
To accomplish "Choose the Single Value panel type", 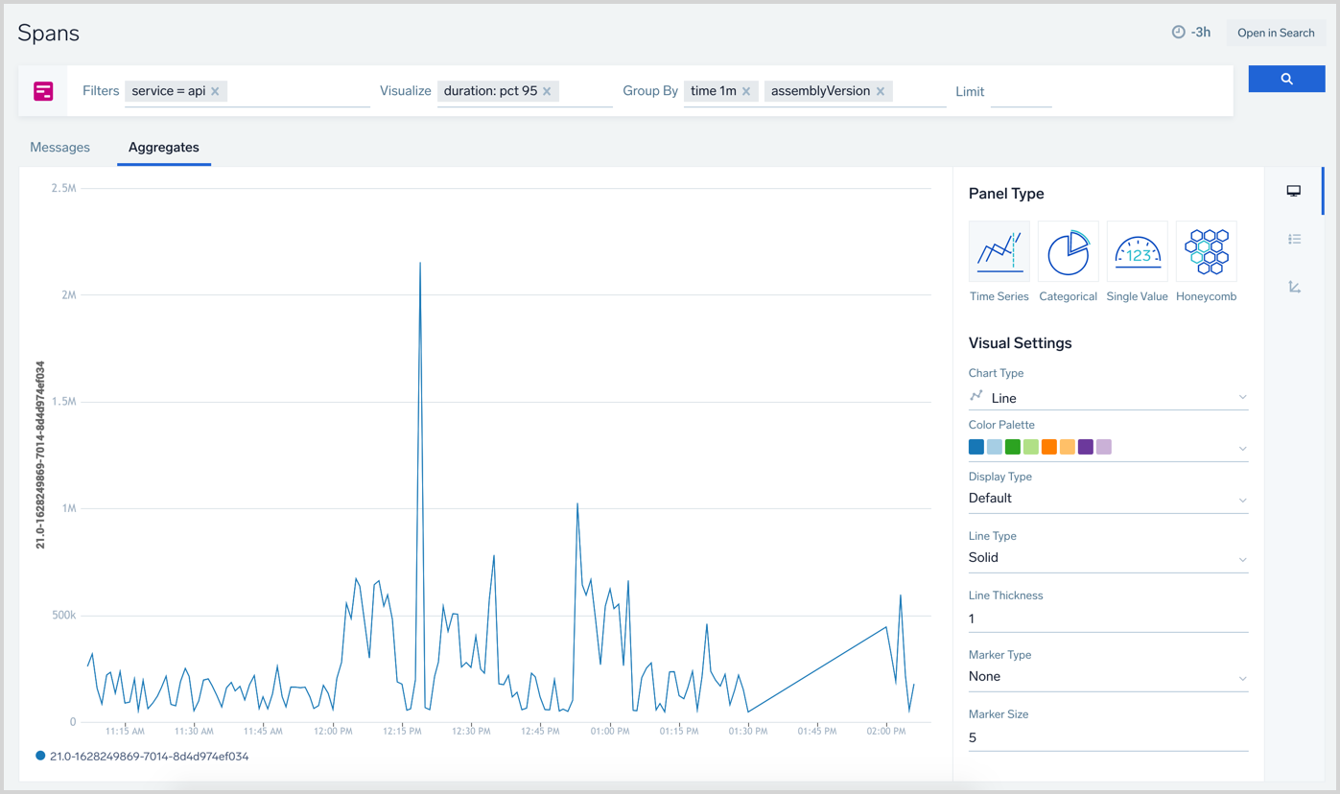I will point(1137,252).
